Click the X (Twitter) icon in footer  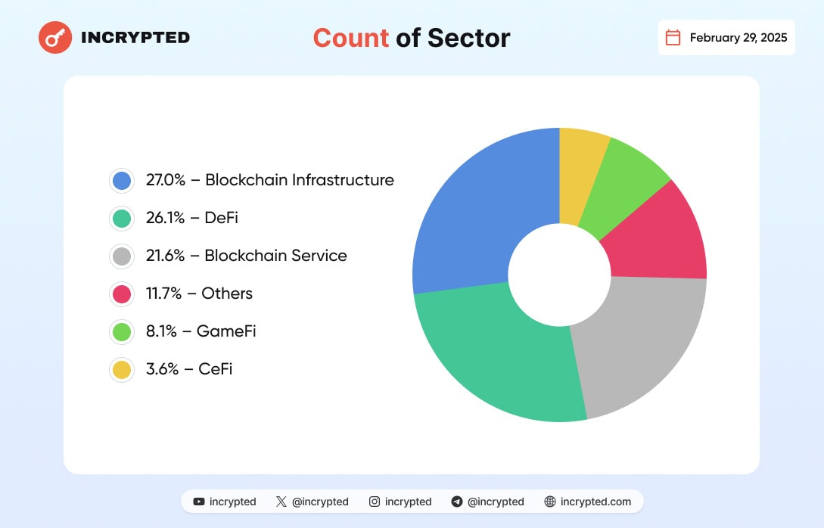tap(281, 502)
